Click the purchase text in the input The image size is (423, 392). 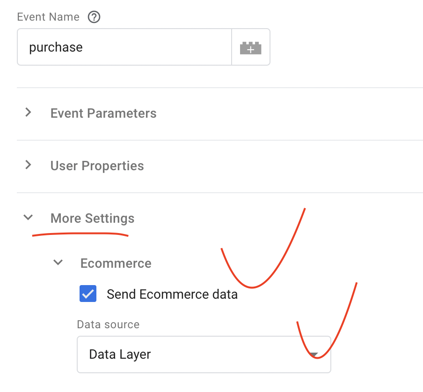[56, 47]
